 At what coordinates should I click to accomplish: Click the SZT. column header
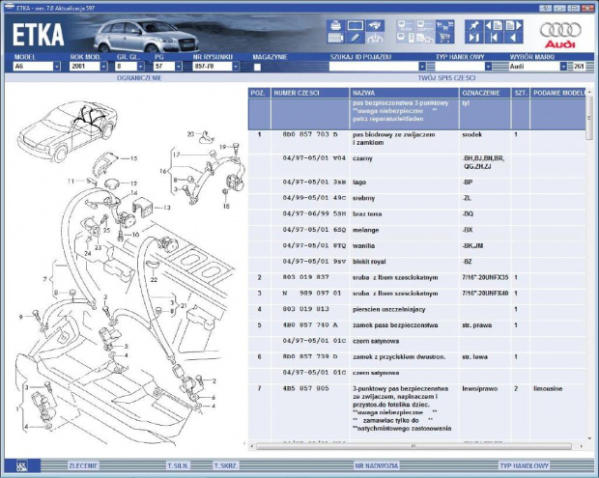[521, 93]
